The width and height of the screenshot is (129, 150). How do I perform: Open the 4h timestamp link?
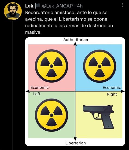pos(80,6)
